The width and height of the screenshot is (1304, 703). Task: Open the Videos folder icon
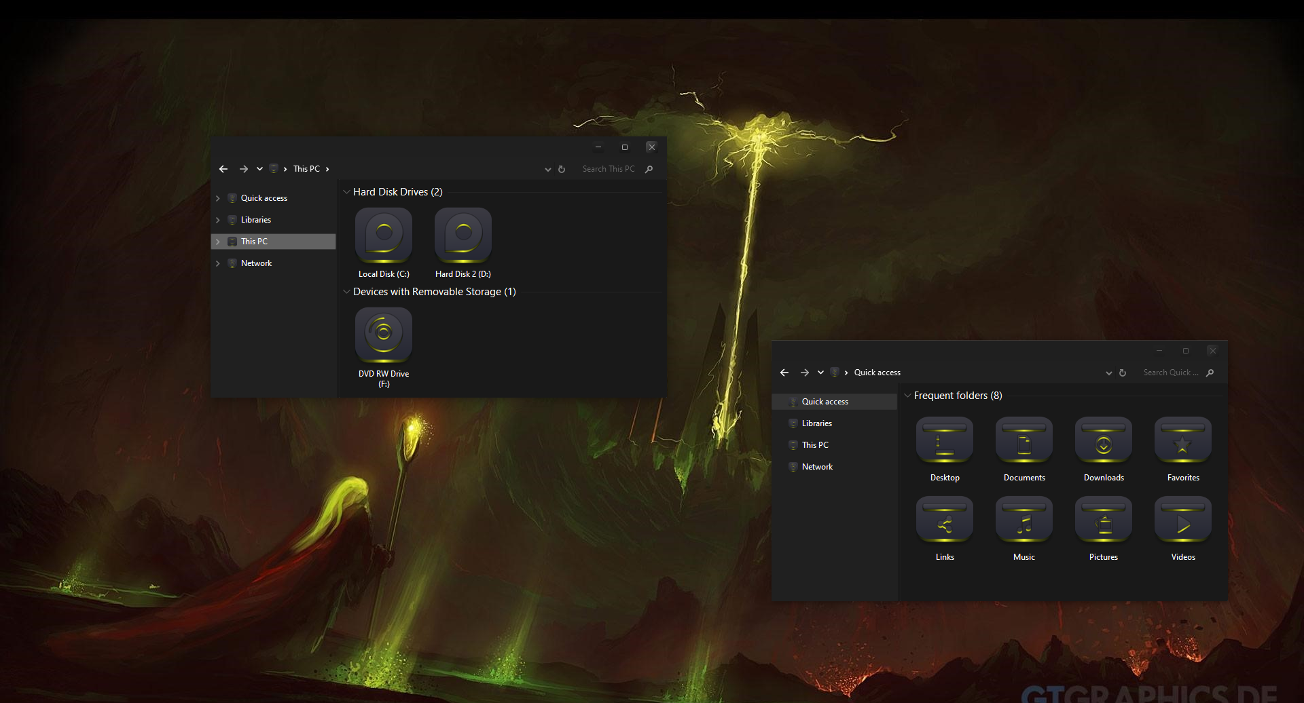click(1183, 520)
